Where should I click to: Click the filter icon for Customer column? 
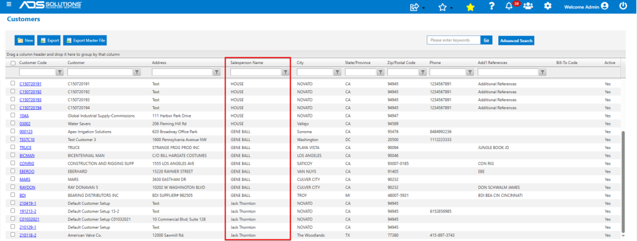(137, 72)
